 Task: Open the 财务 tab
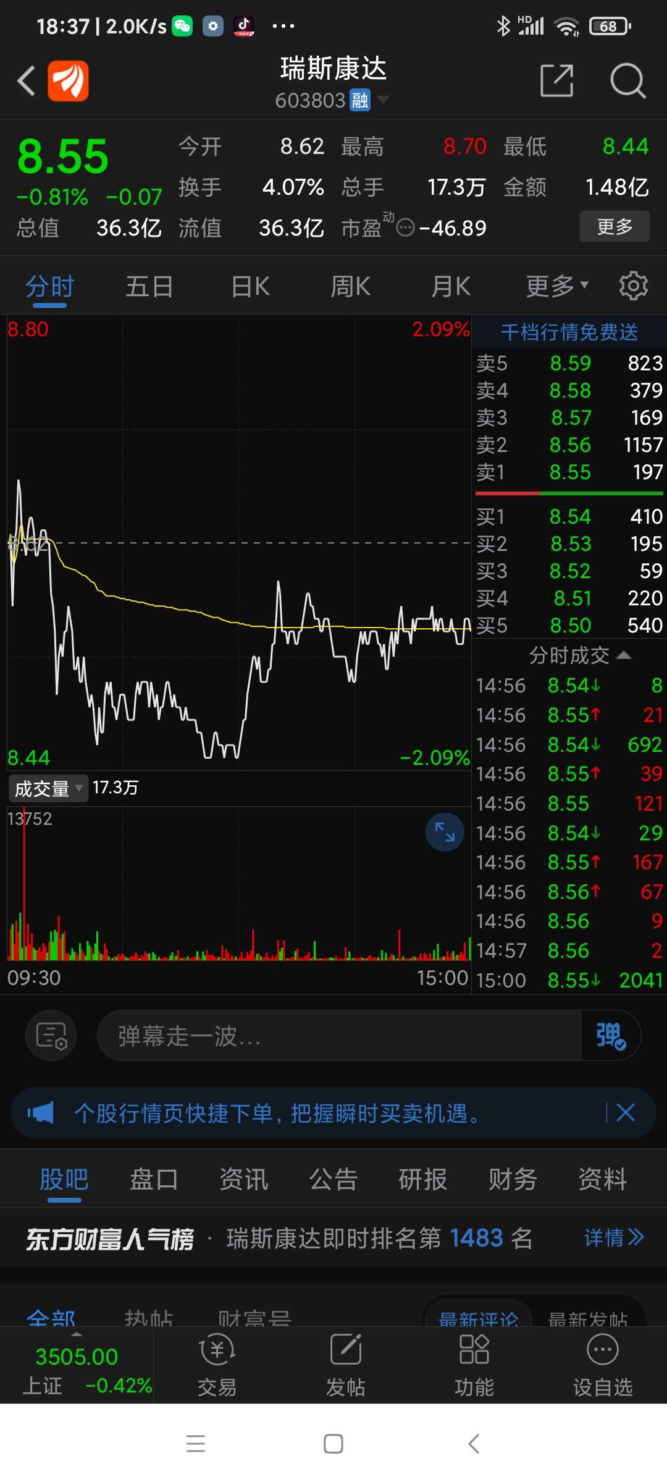coord(513,1179)
